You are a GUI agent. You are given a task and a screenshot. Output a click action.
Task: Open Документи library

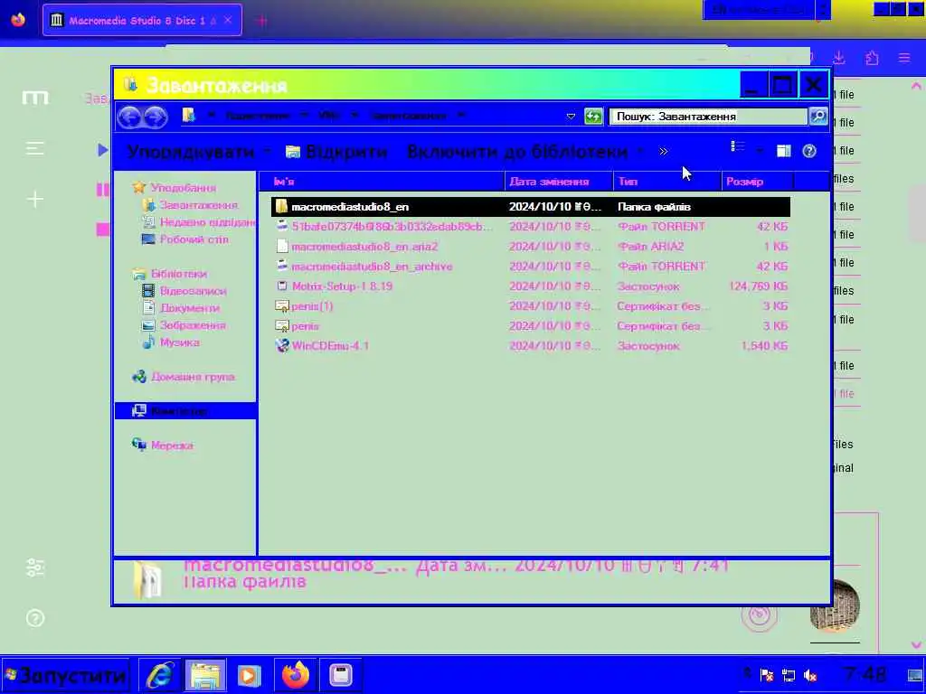point(181,308)
